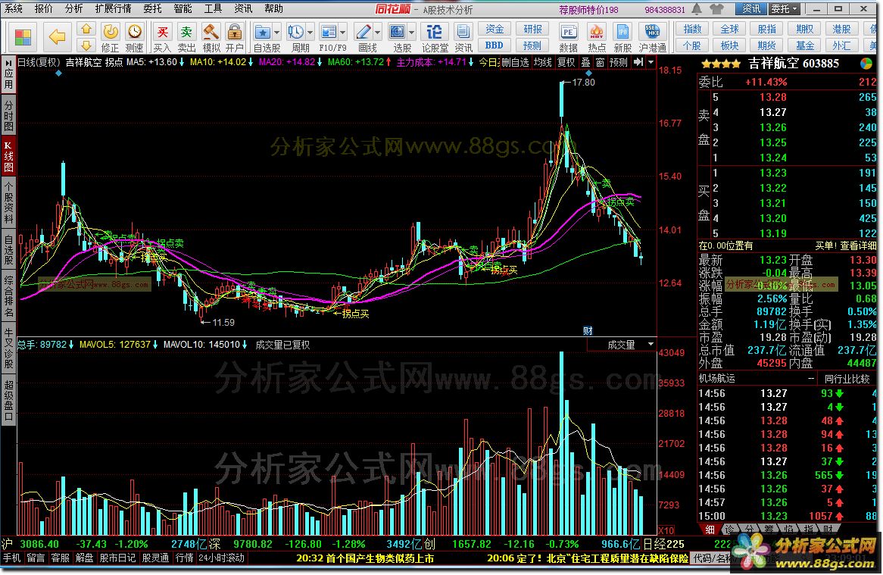
Task: Open 资讯 news document icon
Action: pos(463,37)
